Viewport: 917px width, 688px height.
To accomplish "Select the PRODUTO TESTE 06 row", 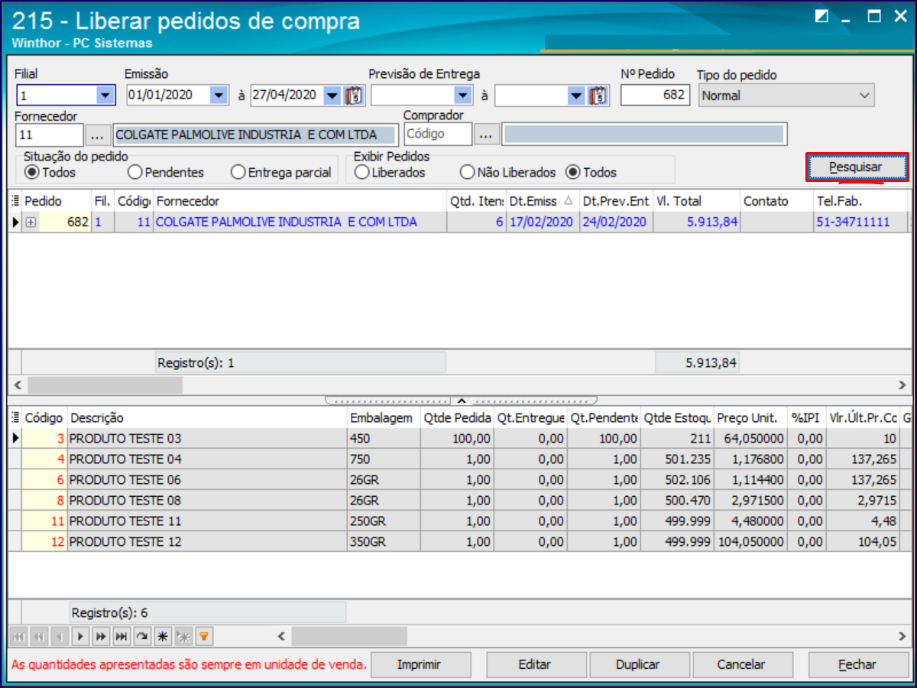I will 458,480.
